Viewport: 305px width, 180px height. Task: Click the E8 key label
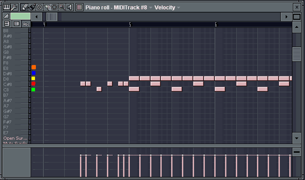tap(6, 68)
